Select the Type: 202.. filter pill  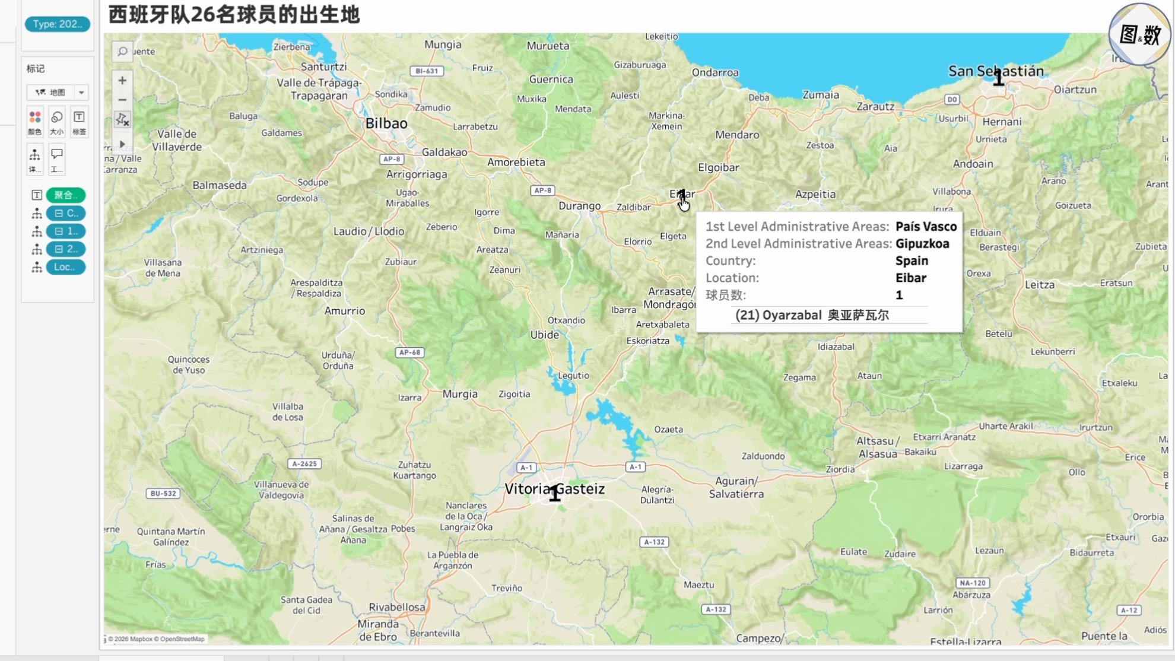click(x=58, y=24)
